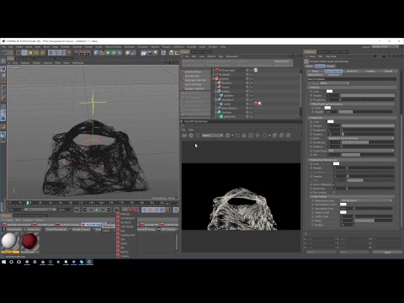Collapse the Back-lighting/Translucency section
404x303 pixels.
[311, 104]
